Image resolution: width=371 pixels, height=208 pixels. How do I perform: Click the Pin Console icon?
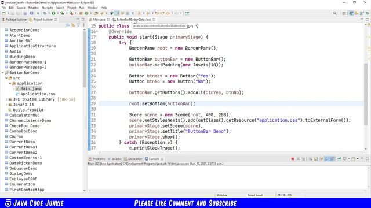tap(339, 159)
